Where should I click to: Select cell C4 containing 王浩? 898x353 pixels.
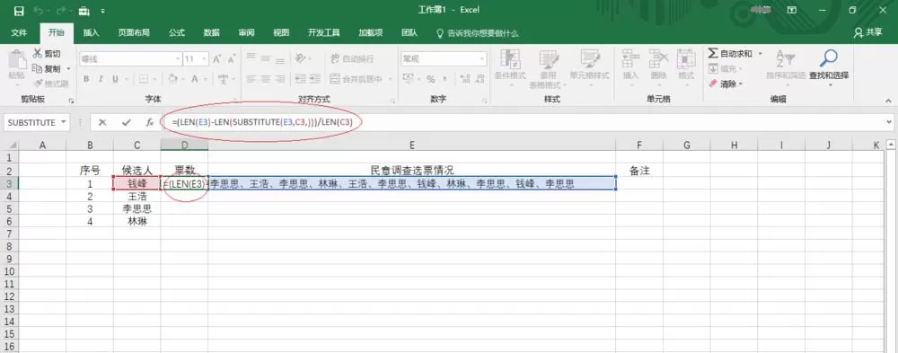pyautogui.click(x=136, y=196)
